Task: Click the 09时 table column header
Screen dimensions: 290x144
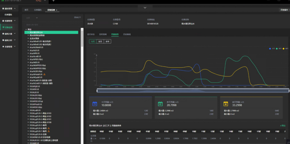Action: click(x=185, y=131)
